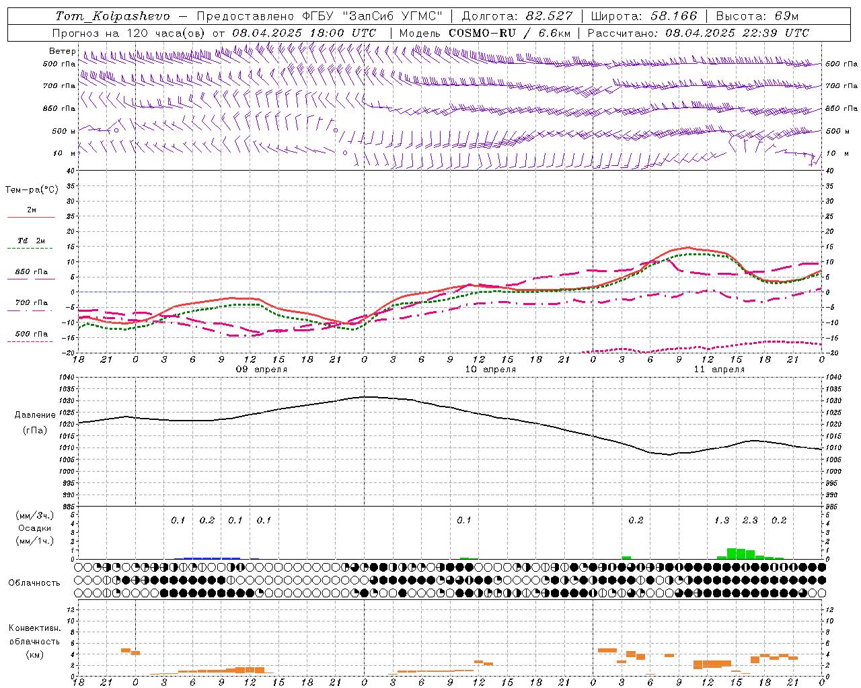This screenshot has height=688, width=861.
Task: Click 'Рассчитано: 08.04.2025 22:39 UTC' timestamp
Action: tap(698, 33)
